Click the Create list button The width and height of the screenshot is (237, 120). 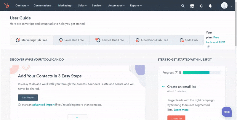(176, 118)
